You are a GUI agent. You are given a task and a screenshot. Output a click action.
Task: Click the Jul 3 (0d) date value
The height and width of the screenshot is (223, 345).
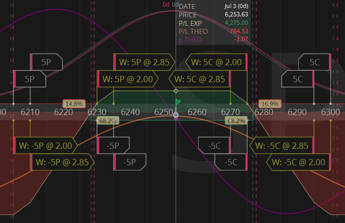(x=236, y=6)
